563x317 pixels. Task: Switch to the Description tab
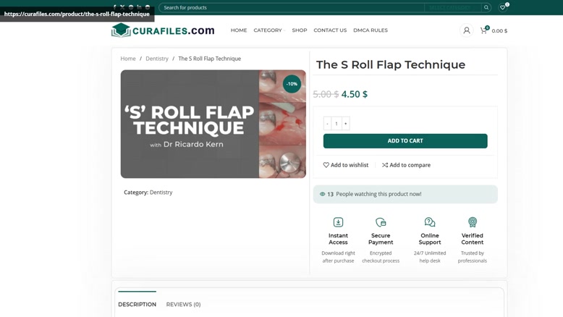(x=137, y=304)
